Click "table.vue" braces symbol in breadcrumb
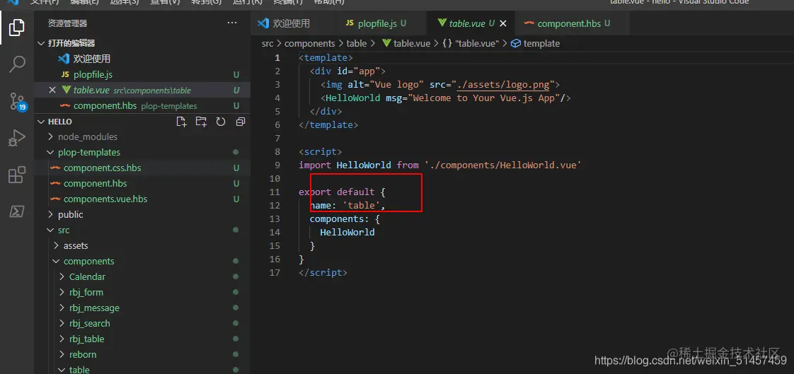 point(471,44)
